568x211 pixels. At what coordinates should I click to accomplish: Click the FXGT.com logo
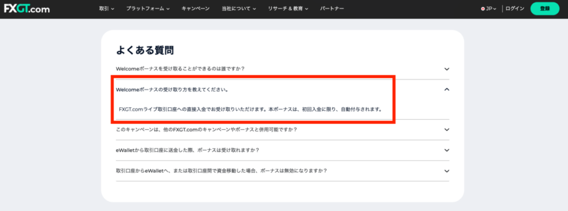[x=27, y=9]
